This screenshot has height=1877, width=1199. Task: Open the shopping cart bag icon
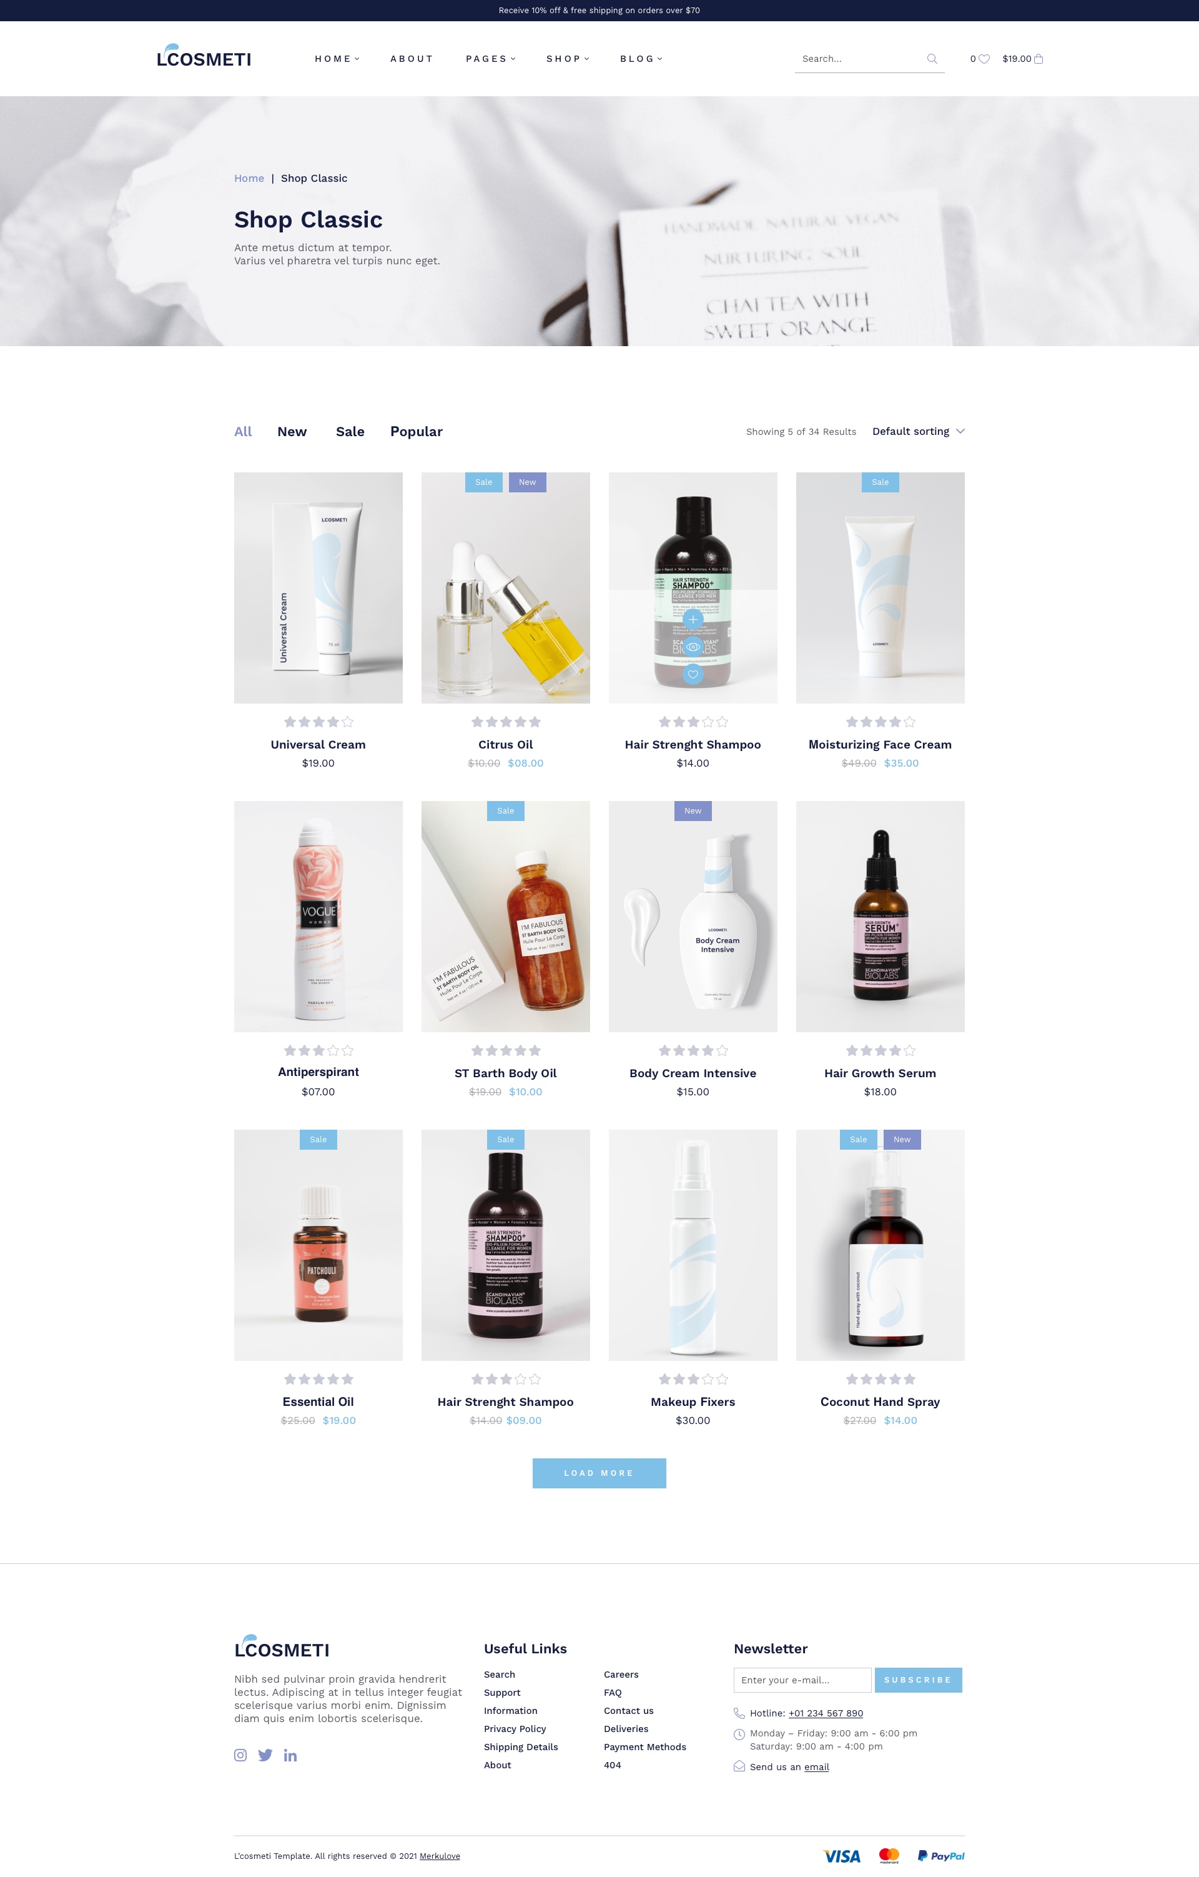click(1039, 59)
